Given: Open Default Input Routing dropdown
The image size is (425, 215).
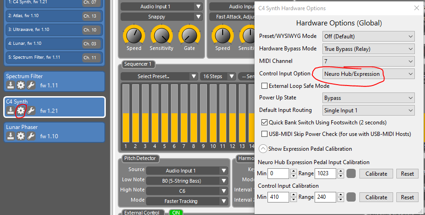Looking at the screenshot, I should click(x=368, y=111).
